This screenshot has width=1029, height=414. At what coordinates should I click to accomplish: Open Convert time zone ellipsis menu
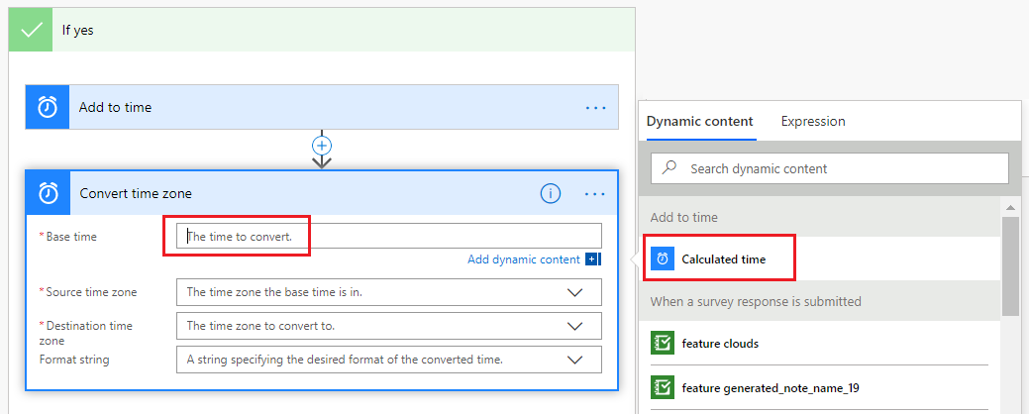(x=595, y=193)
